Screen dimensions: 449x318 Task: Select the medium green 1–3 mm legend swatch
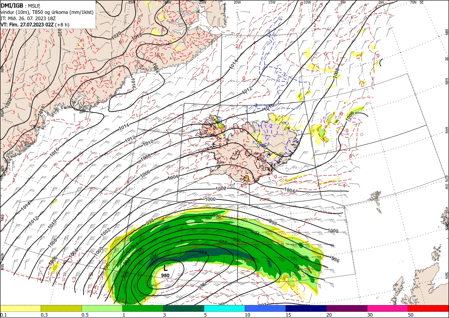[143, 308]
